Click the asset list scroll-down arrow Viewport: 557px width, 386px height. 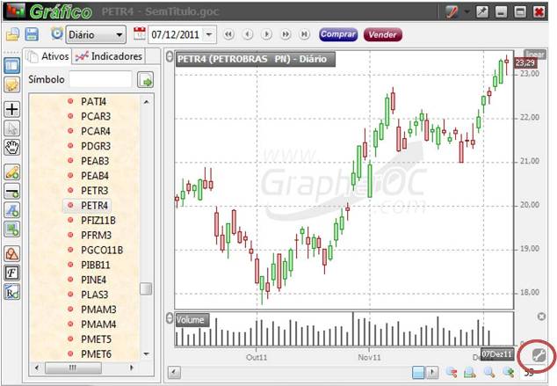[146, 354]
